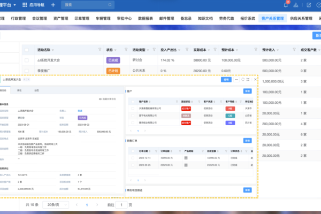
Task: Open 动态 tab in detail panel
Action: (36, 90)
